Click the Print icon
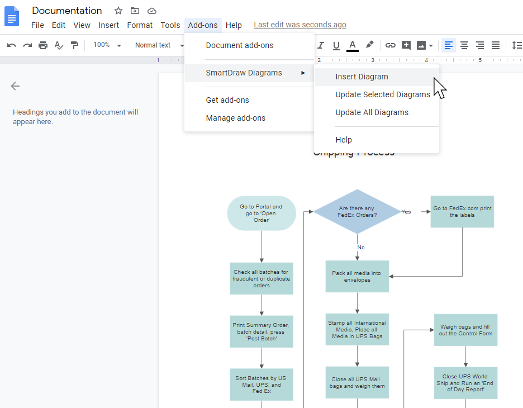Viewport: 523px width, 408px height. [43, 45]
